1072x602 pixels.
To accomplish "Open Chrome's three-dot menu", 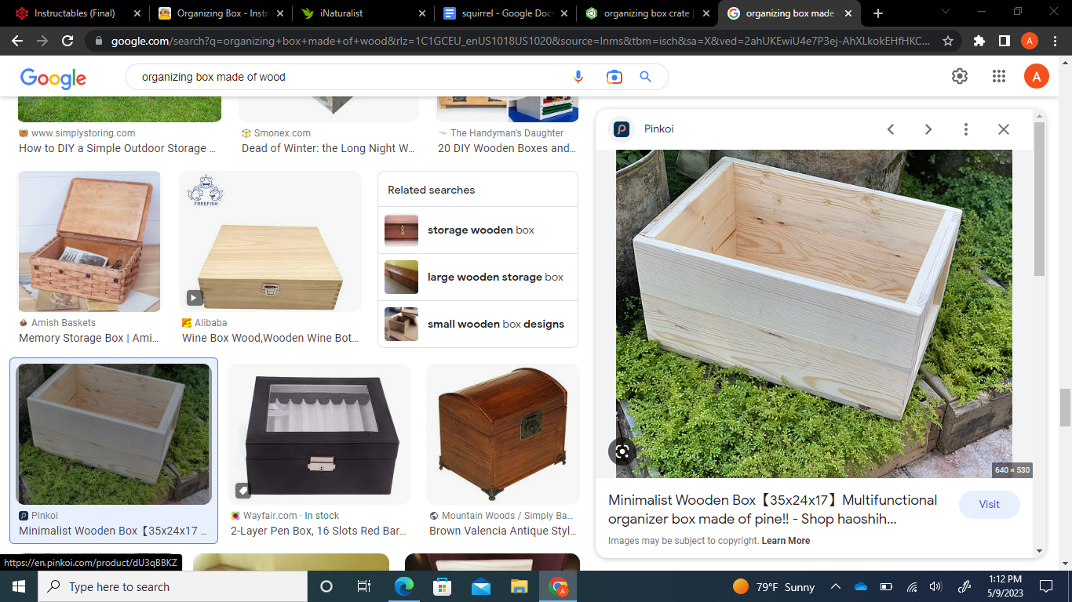I will 1055,41.
